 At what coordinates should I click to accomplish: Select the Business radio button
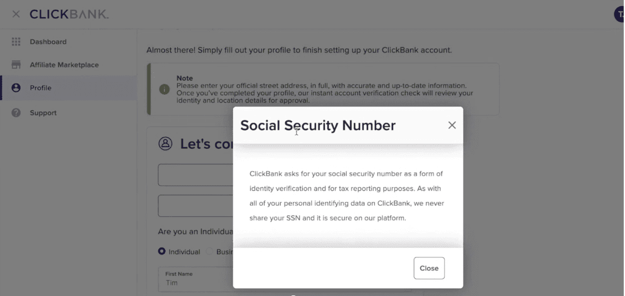tap(209, 251)
